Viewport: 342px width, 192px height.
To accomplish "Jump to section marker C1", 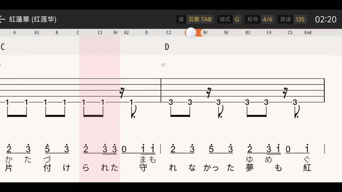I will point(100,33).
